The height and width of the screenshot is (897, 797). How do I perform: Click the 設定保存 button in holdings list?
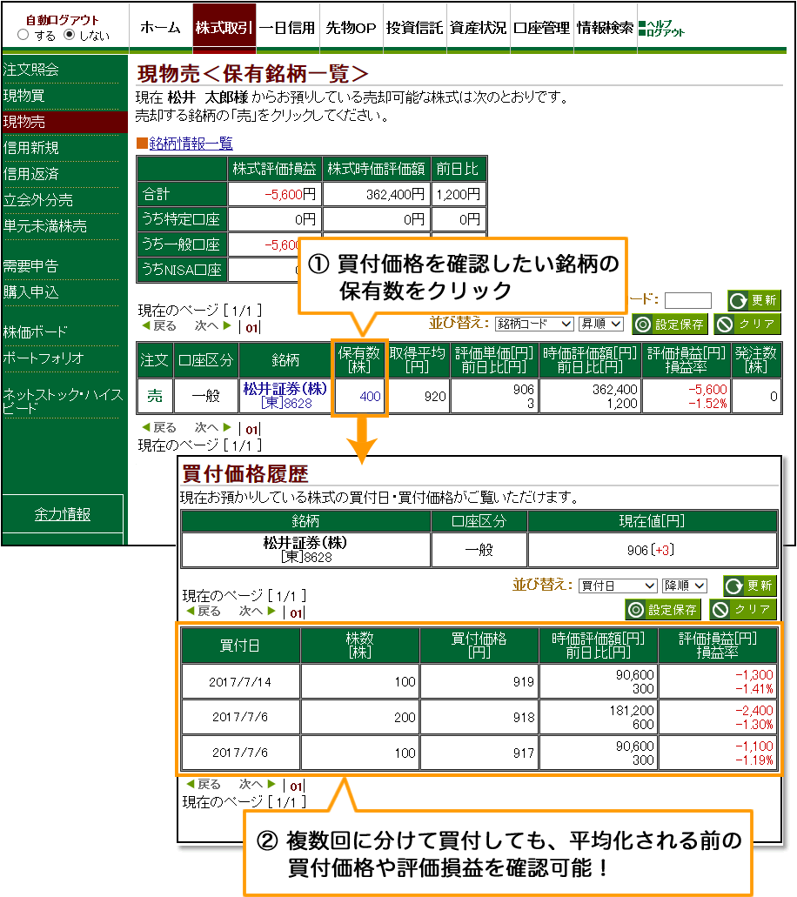(669, 325)
